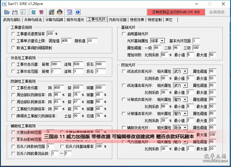Click 固定值 field showing 405
This screenshot has height=167, width=231.
pyautogui.click(x=67, y=41)
